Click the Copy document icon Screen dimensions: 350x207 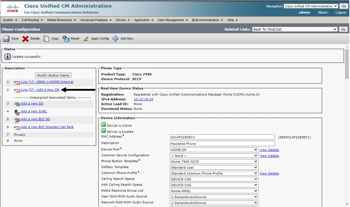pyautogui.click(x=46, y=38)
